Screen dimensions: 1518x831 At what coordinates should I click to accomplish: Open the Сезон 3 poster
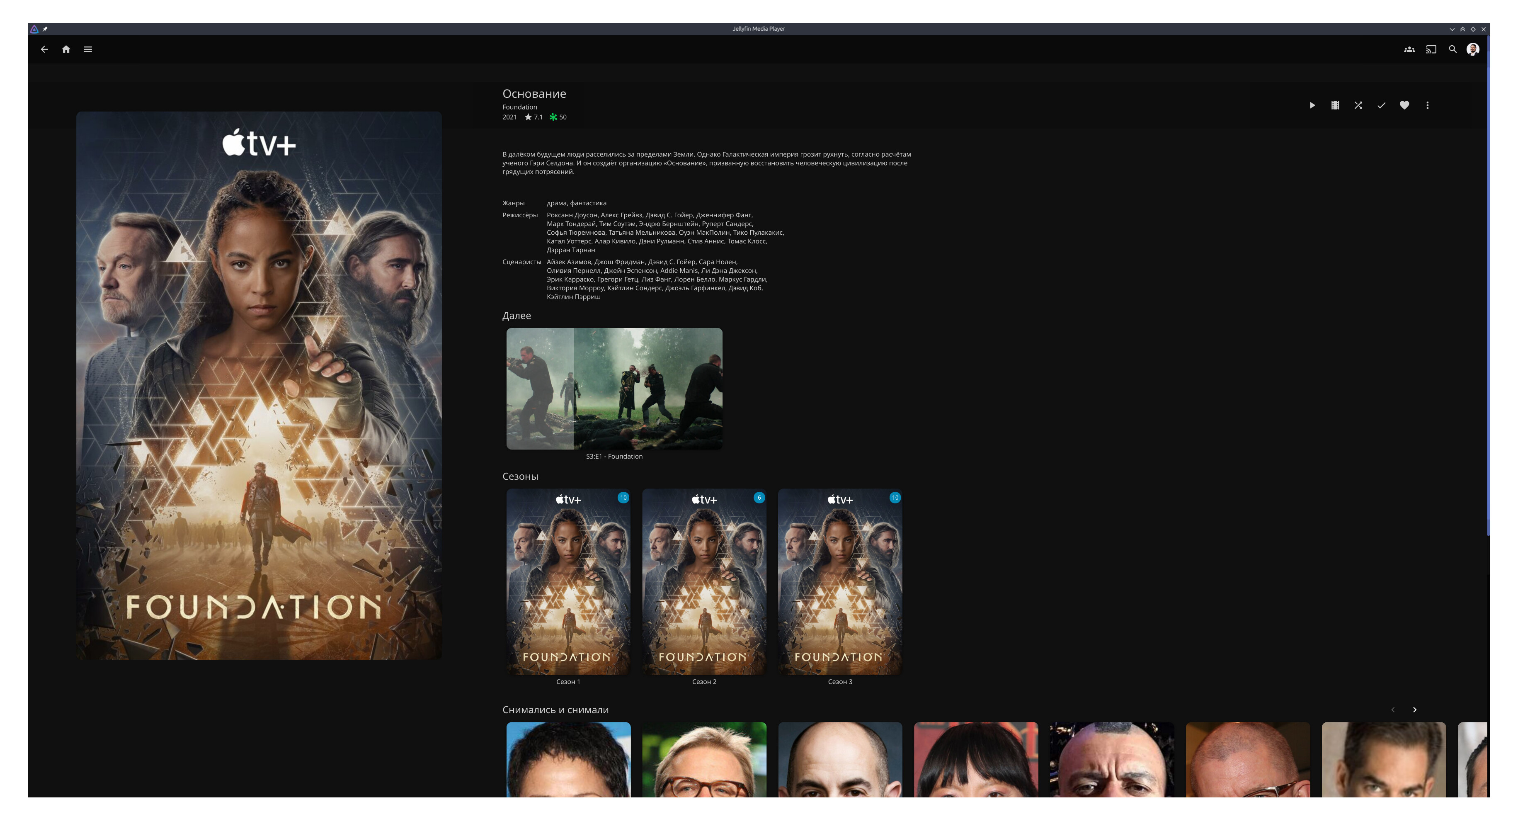(840, 581)
